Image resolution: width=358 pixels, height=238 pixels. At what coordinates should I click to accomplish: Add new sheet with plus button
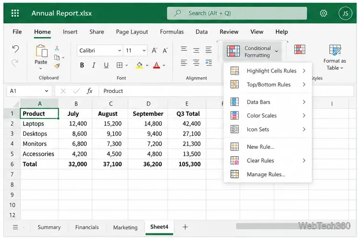pos(185,227)
